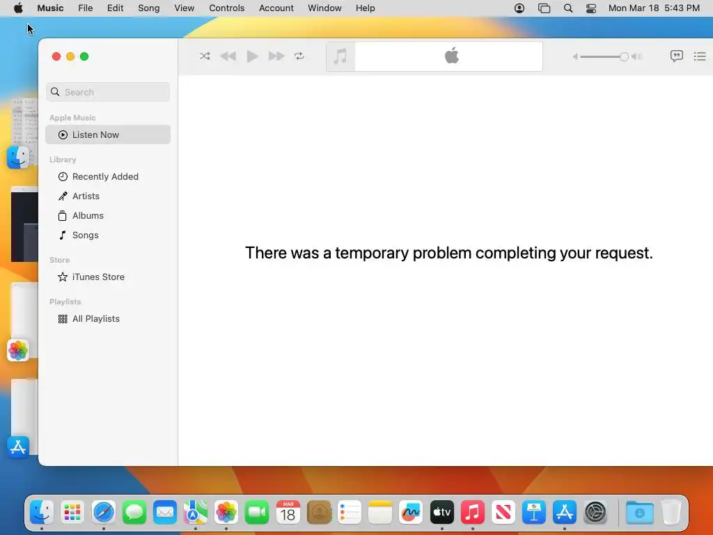Viewport: 713px width, 535px height.
Task: Click the green full-screen window button
Action: tap(84, 56)
